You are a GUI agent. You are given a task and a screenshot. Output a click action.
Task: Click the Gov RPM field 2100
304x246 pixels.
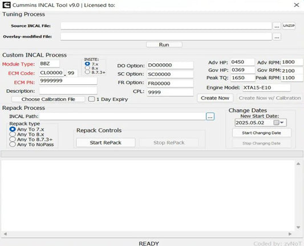pos(292,71)
